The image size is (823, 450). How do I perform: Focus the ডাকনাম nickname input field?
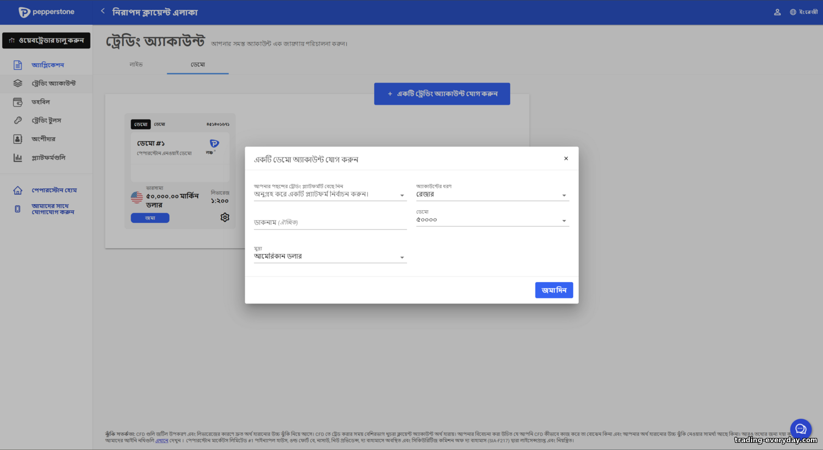pyautogui.click(x=330, y=222)
